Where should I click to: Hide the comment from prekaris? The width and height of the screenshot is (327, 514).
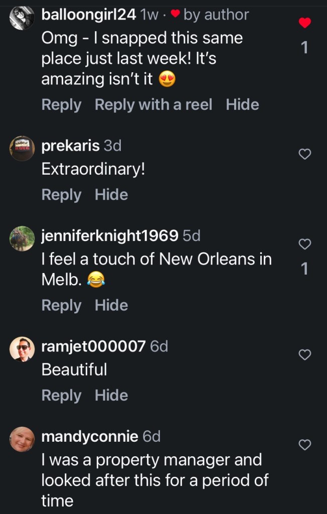click(x=111, y=195)
